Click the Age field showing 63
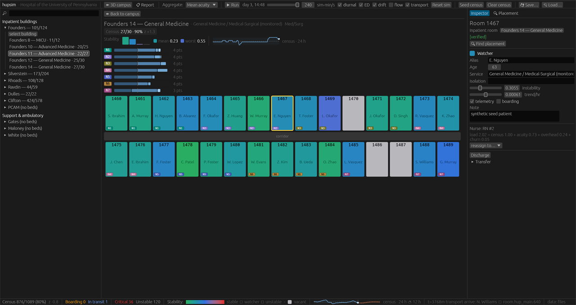The image size is (576, 305). pyautogui.click(x=494, y=67)
